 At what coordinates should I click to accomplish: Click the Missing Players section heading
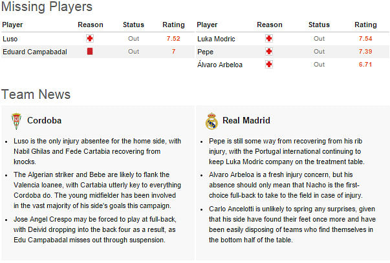coord(47,6)
